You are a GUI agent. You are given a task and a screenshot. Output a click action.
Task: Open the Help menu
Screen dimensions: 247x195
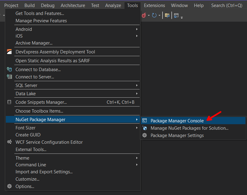199,5
